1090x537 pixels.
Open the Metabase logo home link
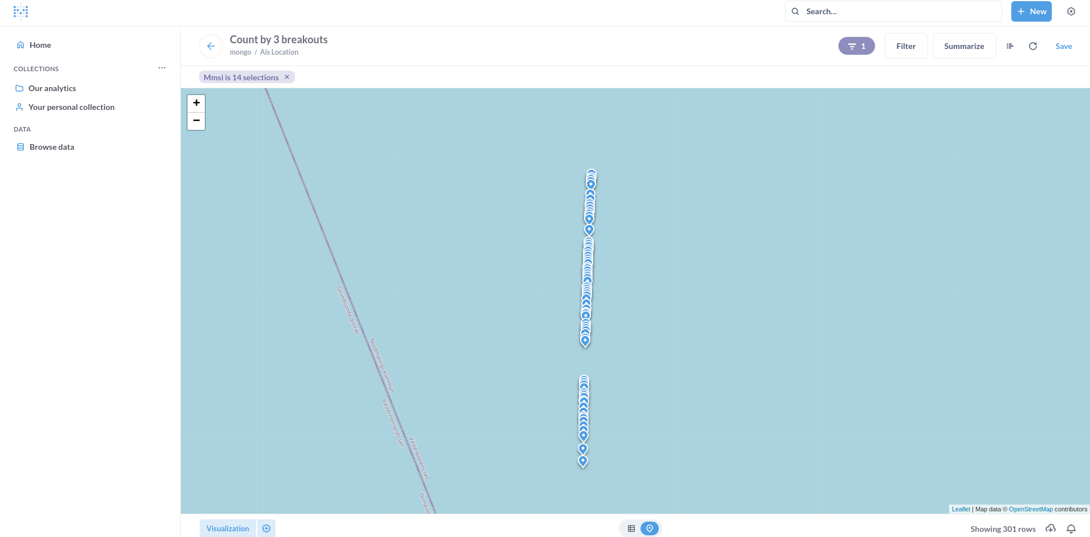(21, 11)
